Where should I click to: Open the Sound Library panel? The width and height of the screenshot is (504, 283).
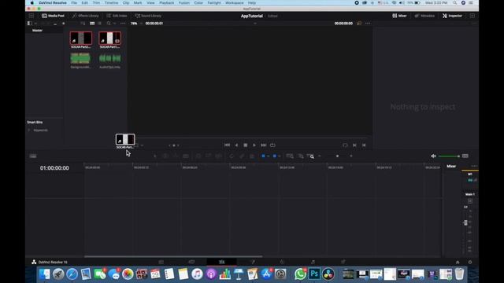[x=148, y=16]
